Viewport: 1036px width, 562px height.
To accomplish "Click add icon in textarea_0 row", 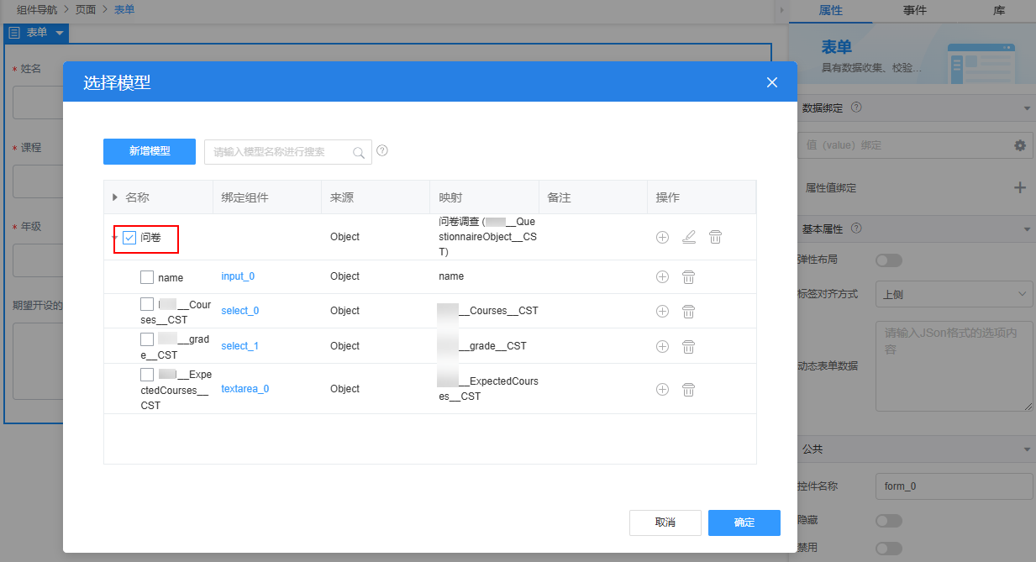I will 662,389.
